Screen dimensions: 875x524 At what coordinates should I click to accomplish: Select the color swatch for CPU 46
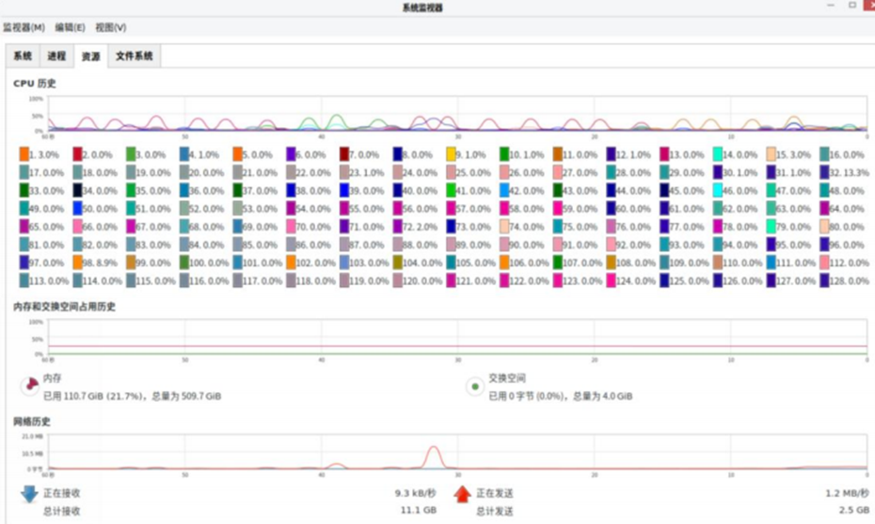pyautogui.click(x=718, y=190)
